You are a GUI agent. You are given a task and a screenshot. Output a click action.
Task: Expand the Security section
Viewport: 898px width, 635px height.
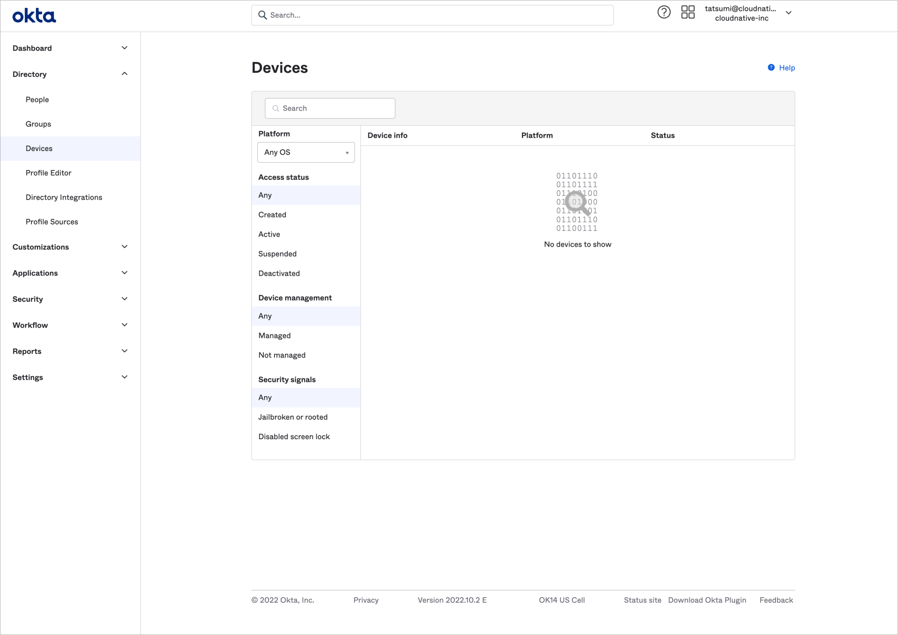click(x=124, y=299)
